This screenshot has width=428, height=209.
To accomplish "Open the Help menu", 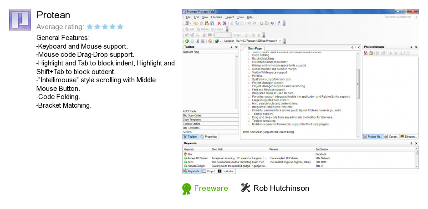I will pos(250,17).
